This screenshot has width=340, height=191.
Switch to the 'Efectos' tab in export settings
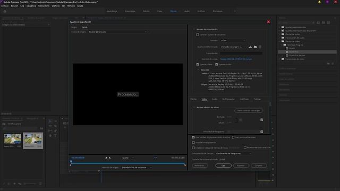[x=193, y=99]
